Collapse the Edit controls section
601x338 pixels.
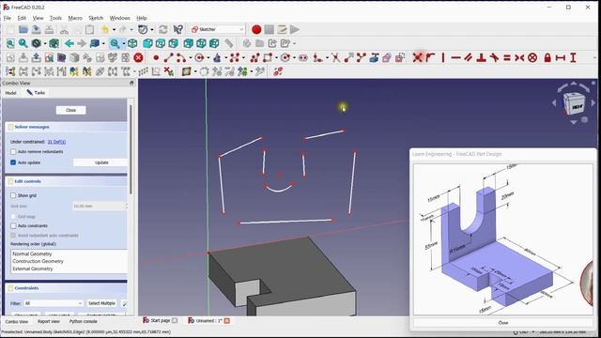click(66, 181)
